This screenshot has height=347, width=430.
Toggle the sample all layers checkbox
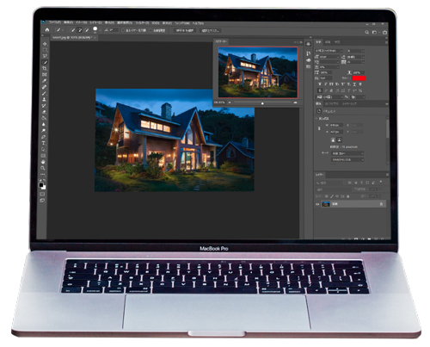point(123,30)
